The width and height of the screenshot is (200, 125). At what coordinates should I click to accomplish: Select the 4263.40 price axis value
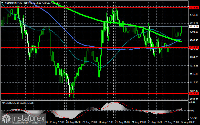[194, 40]
